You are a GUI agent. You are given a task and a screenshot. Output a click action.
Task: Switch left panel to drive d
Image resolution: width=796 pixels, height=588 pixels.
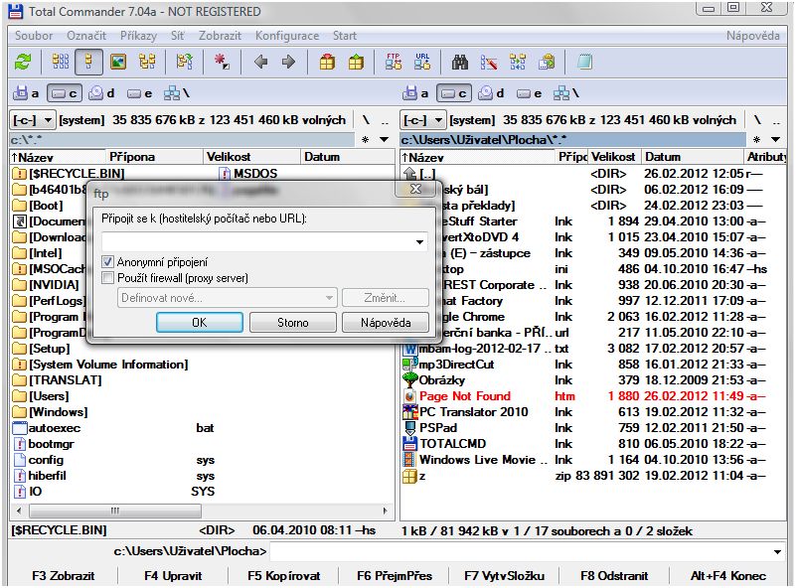coord(100,93)
